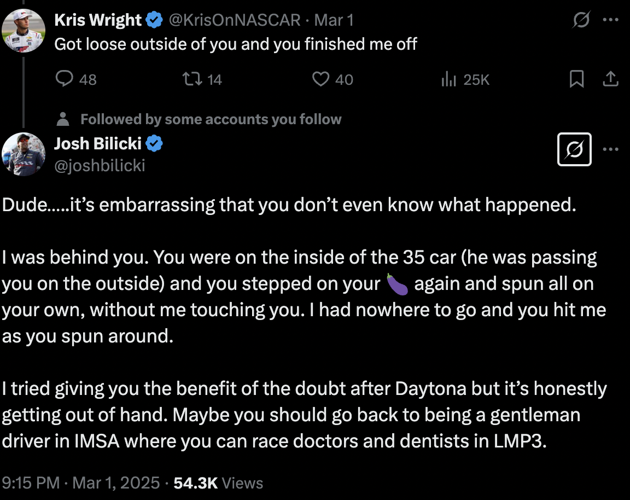Click Kris Wright's verified badge

pyautogui.click(x=154, y=20)
